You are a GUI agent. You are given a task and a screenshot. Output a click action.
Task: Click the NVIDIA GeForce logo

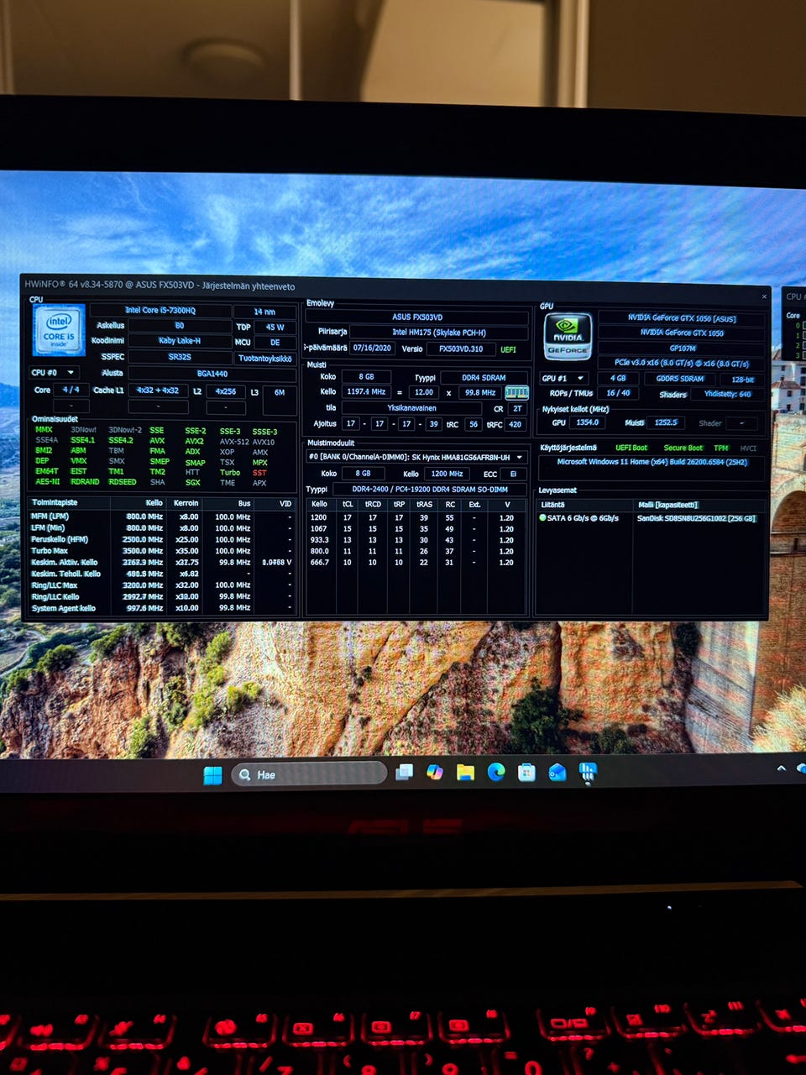coord(568,337)
